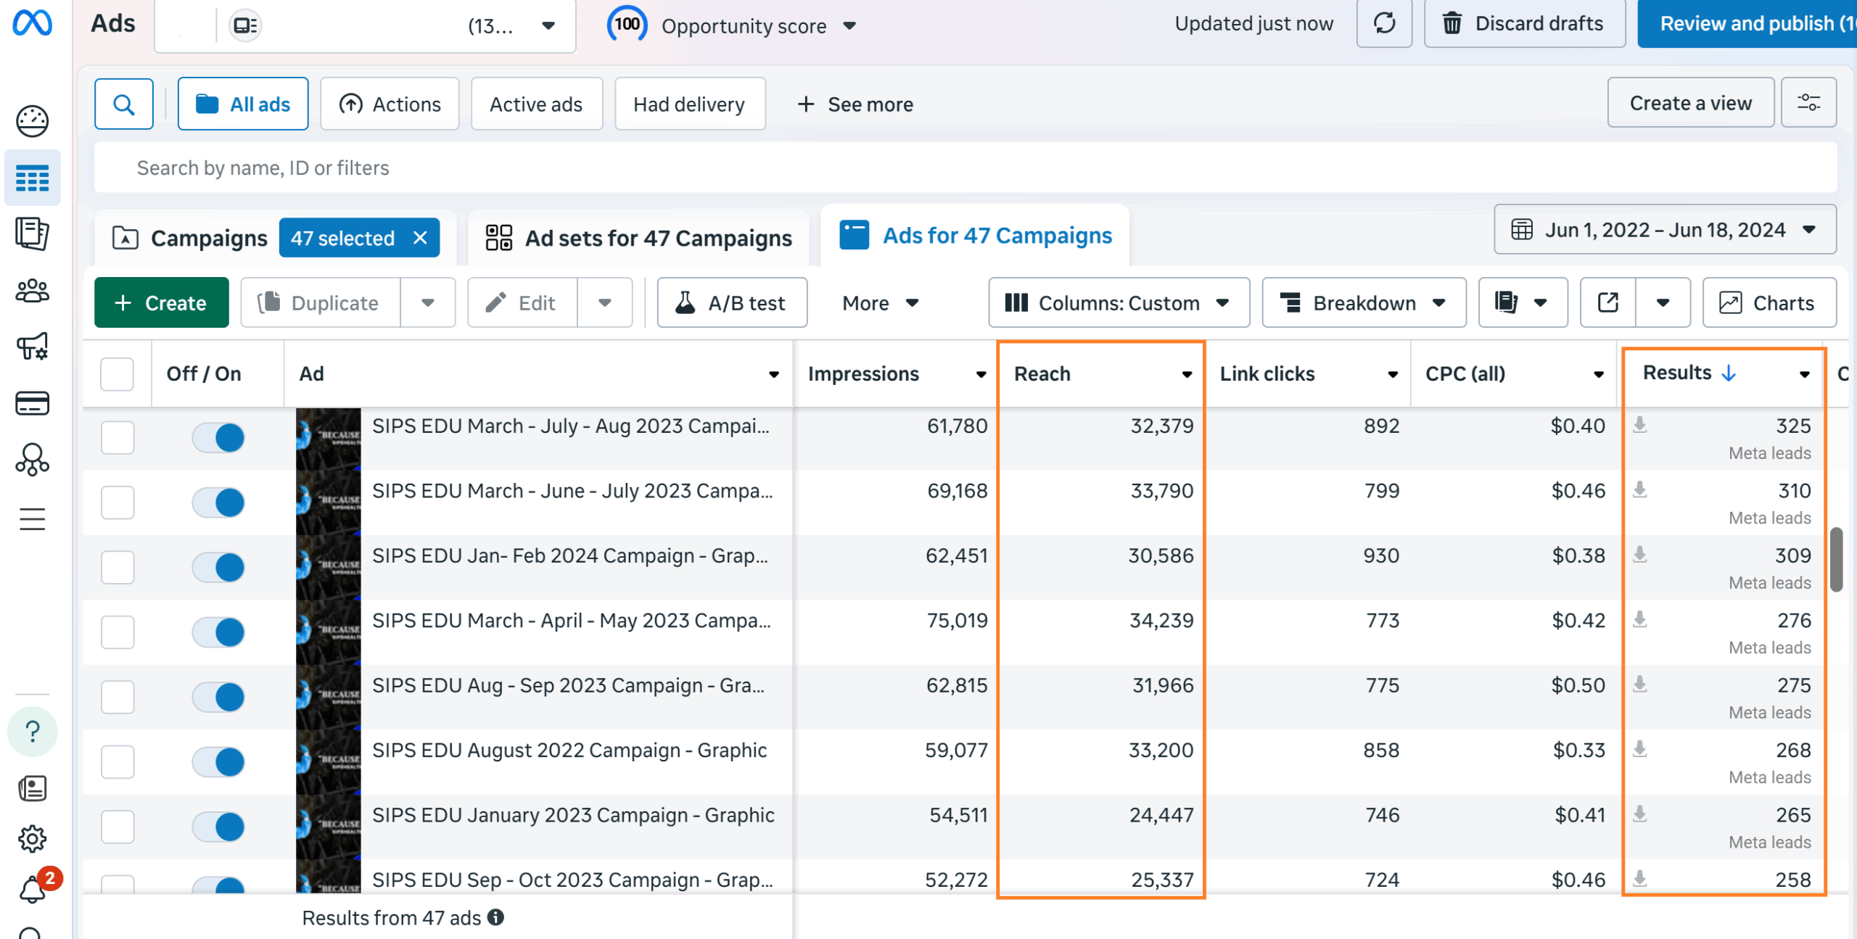Screen dimensions: 1857x939
Task: Click the Discard drafts button
Action: 1523,23
